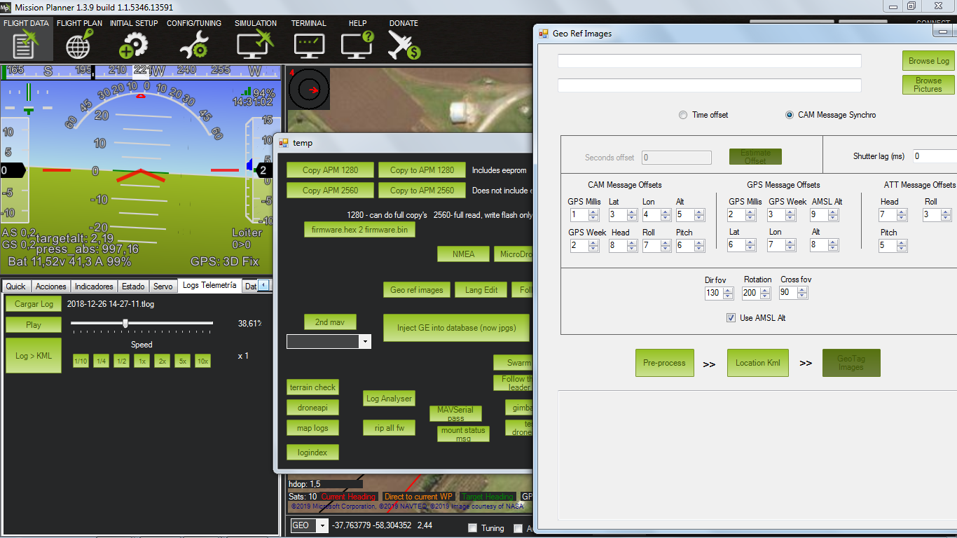This screenshot has height=538, width=957.
Task: Open the Flight Plan globe icon
Action: point(79,45)
